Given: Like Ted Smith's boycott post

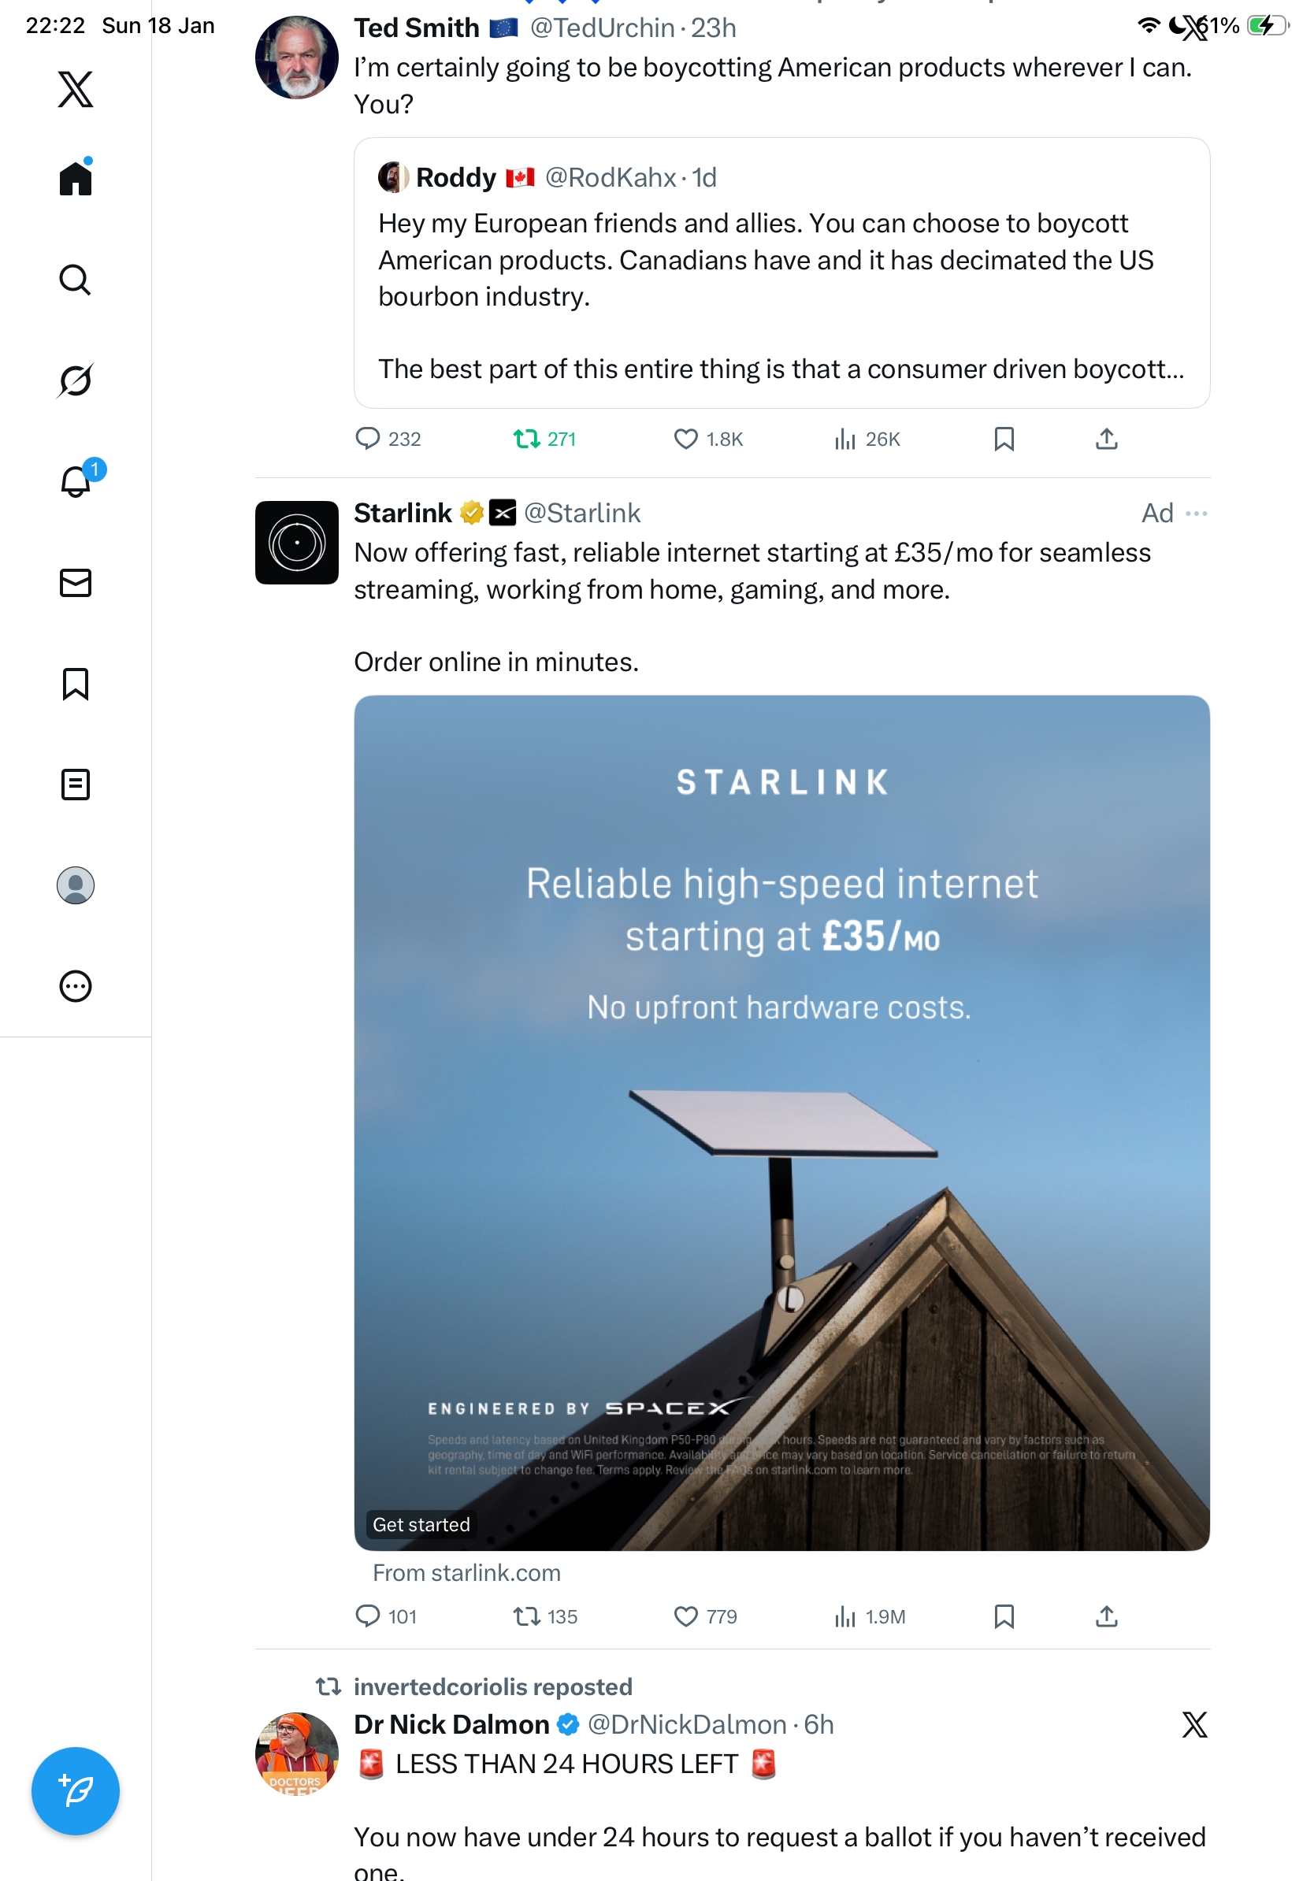Looking at the screenshot, I should 685,439.
